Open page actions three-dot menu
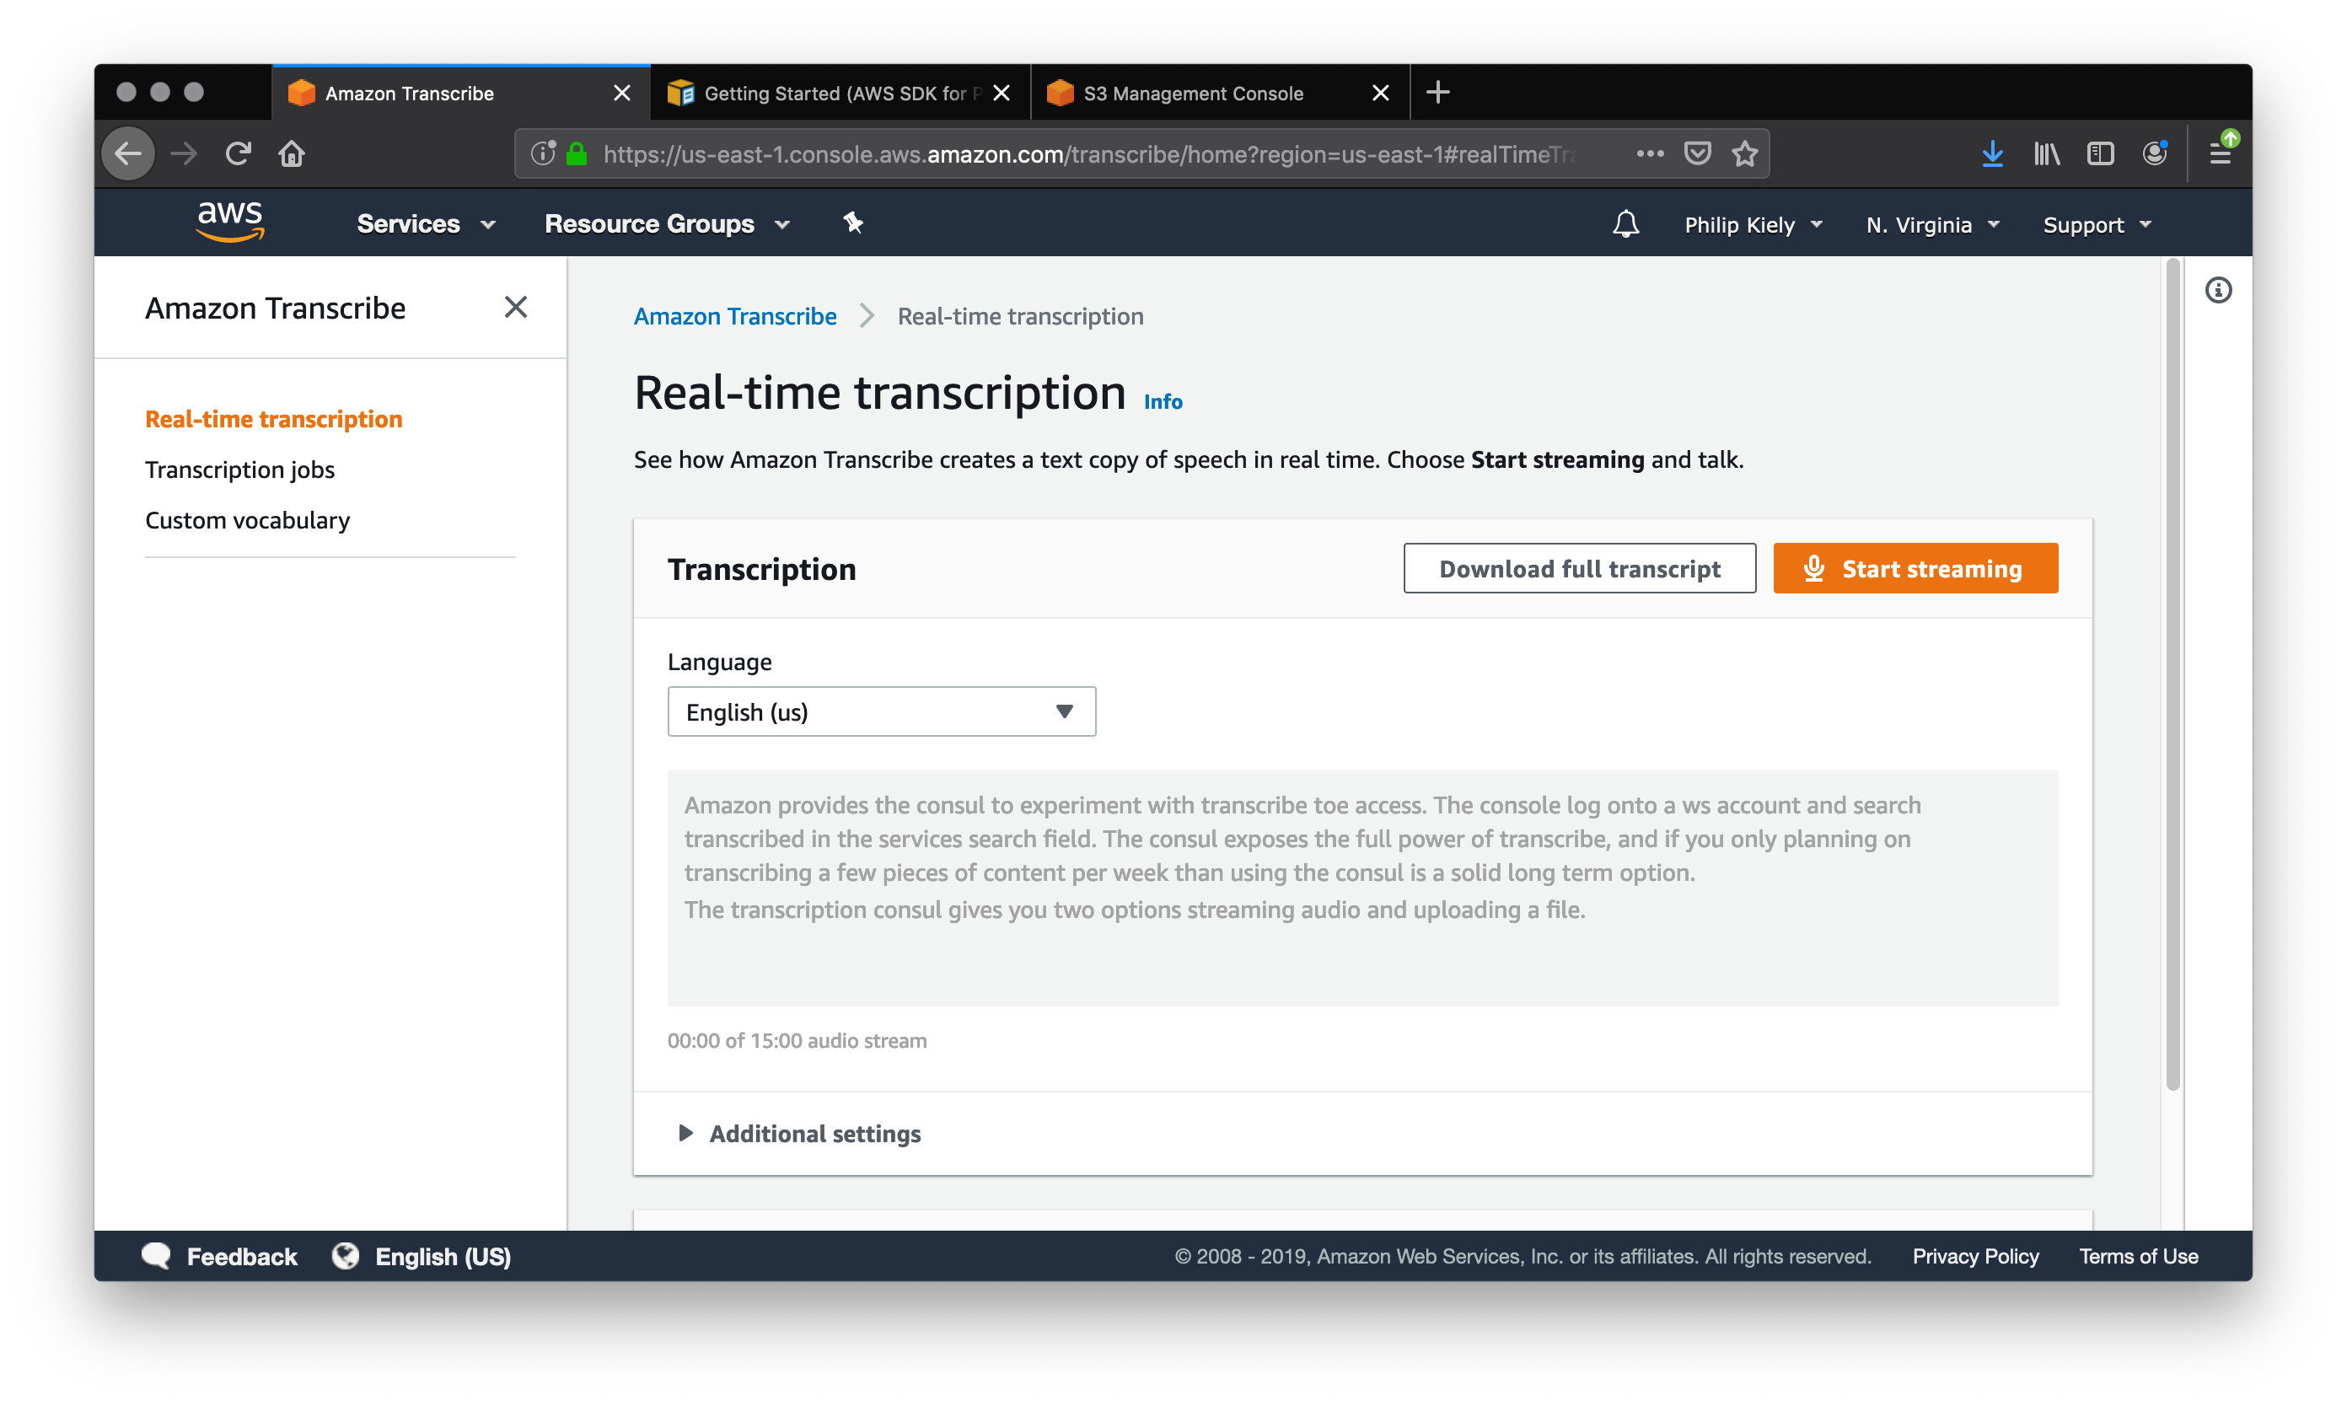The height and width of the screenshot is (1406, 2347). point(1650,153)
